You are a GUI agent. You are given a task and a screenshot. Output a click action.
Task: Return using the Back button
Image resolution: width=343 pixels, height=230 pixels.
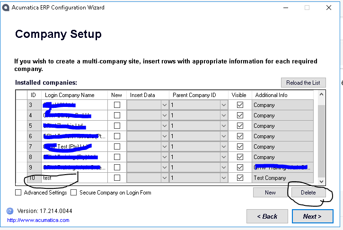click(267, 216)
